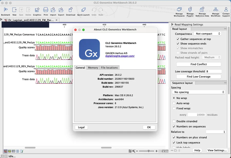The height and width of the screenshot is (158, 231).
Task: Enable Double stranded checkbox
Action: tap(174, 121)
